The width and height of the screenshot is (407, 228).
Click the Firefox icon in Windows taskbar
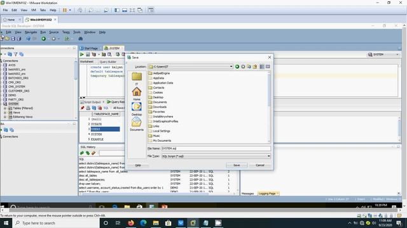click(131, 223)
